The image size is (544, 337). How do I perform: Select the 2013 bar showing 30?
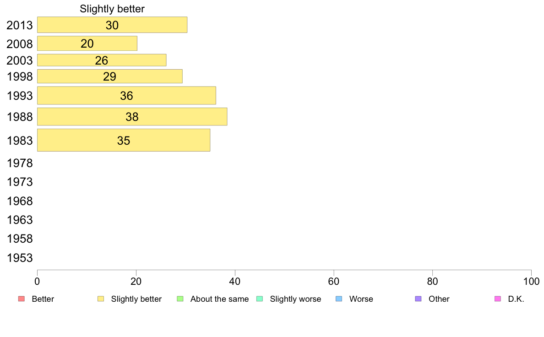click(x=112, y=25)
